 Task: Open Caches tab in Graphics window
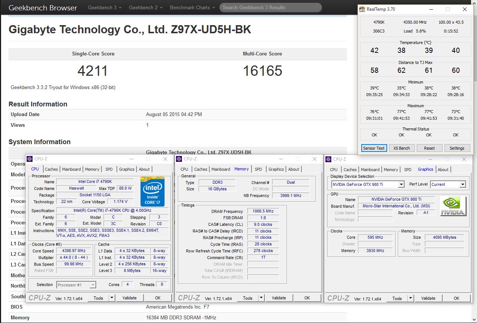coord(350,170)
